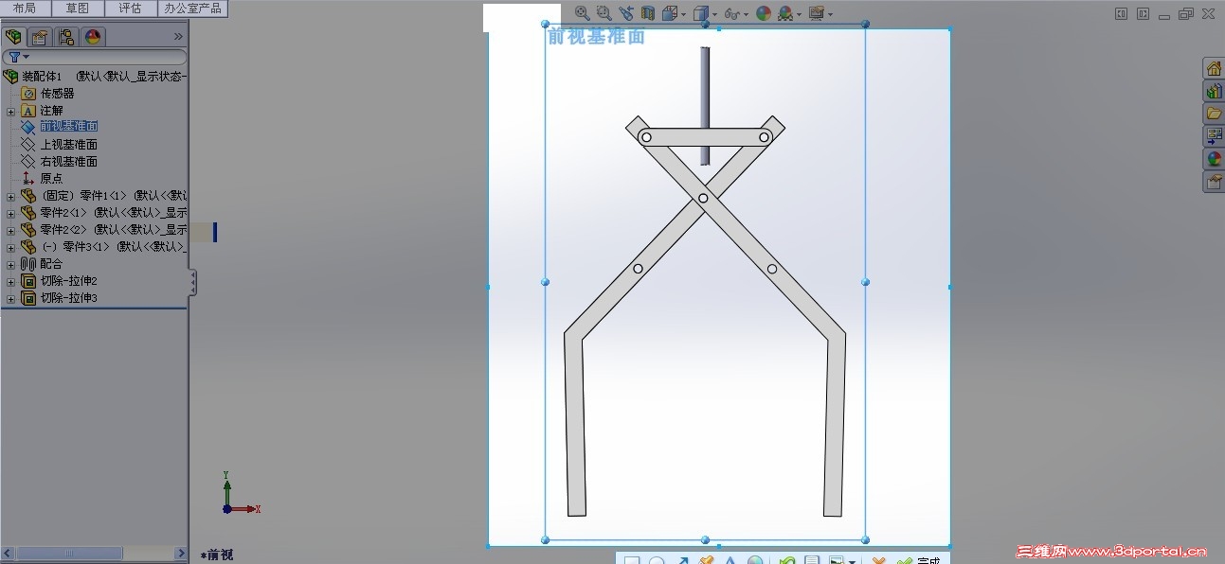Switch to the 布局 tab

point(25,9)
